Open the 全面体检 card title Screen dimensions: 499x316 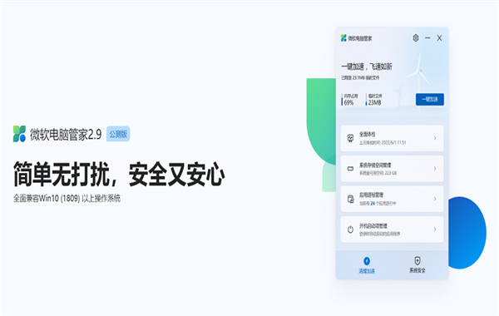coord(368,134)
